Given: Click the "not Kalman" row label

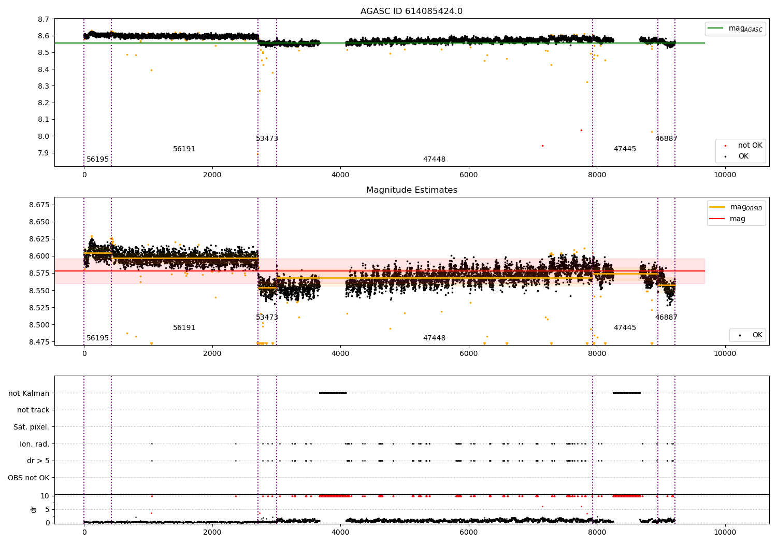Looking at the screenshot, I should tap(29, 393).
